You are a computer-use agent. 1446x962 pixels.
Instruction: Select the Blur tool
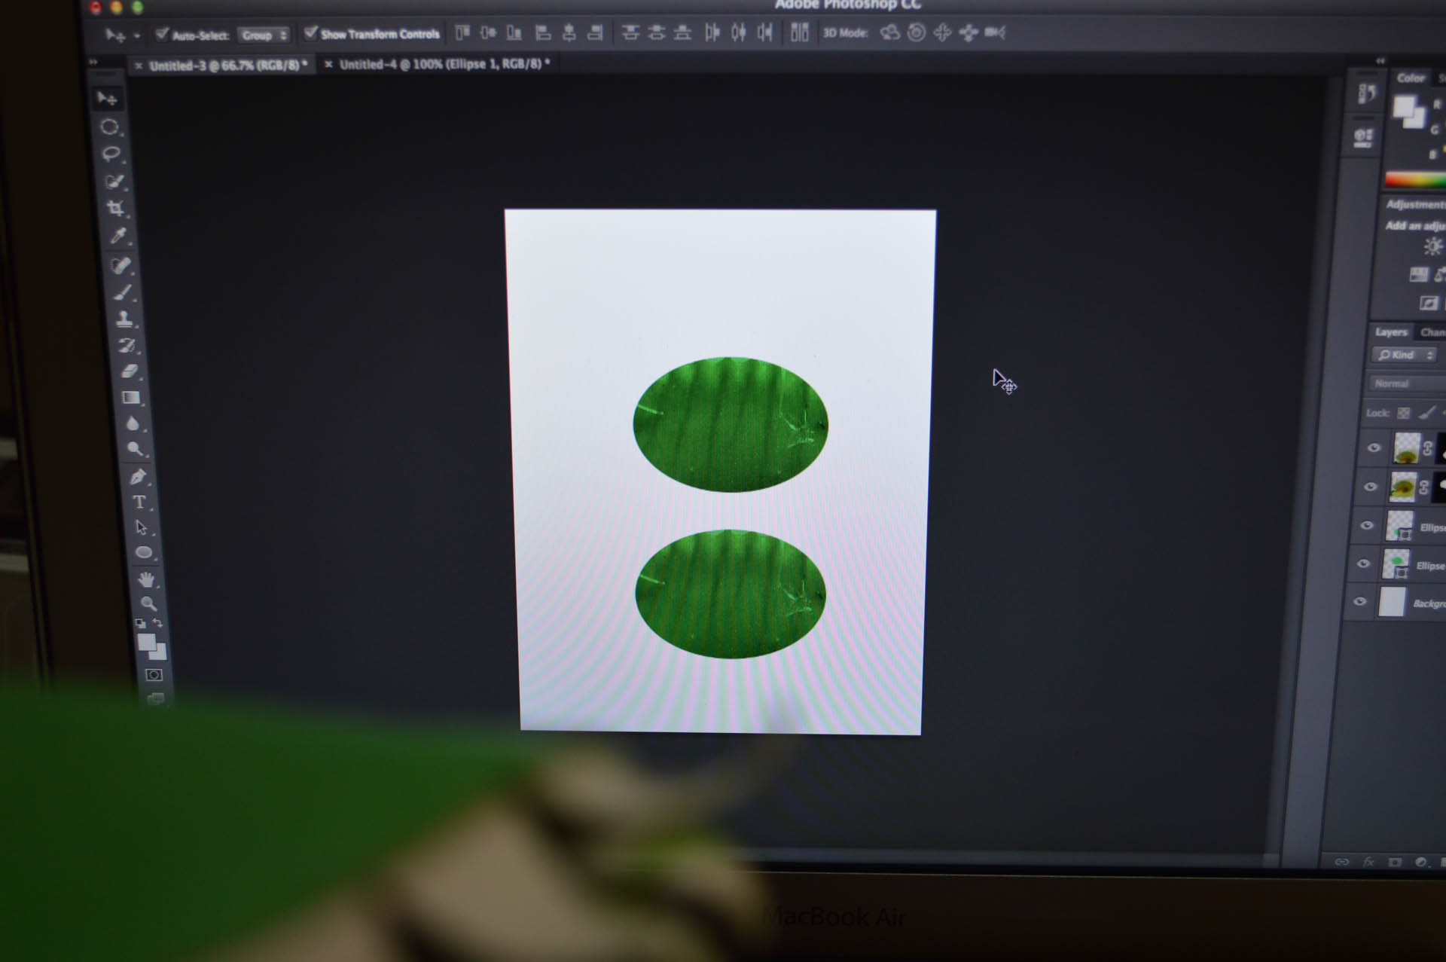(133, 423)
